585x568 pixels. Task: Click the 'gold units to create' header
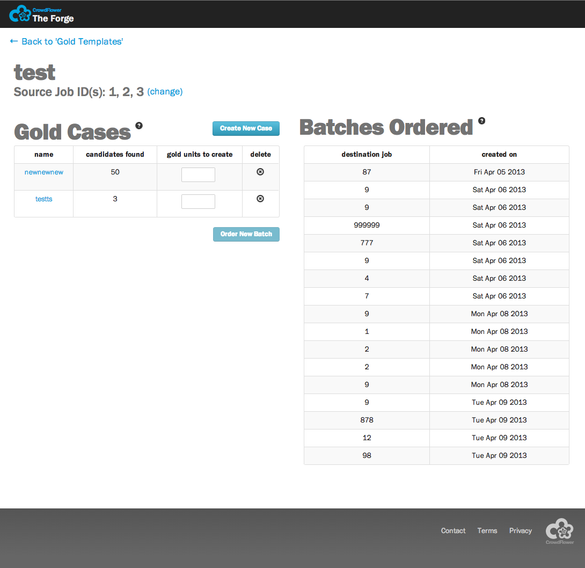click(x=200, y=155)
